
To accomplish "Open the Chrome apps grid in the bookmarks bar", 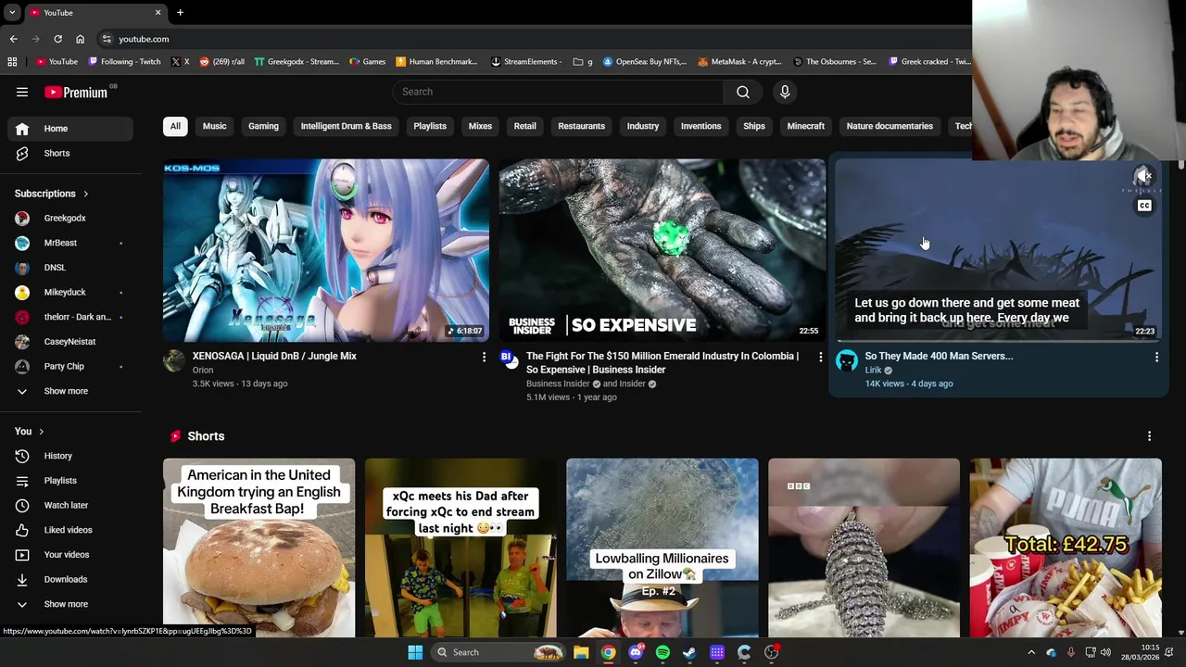I will [x=12, y=62].
